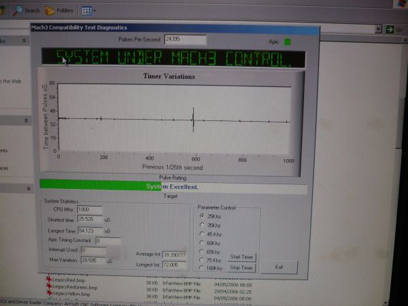Open the Explorer address bar dropdown arrow

coord(379,29)
